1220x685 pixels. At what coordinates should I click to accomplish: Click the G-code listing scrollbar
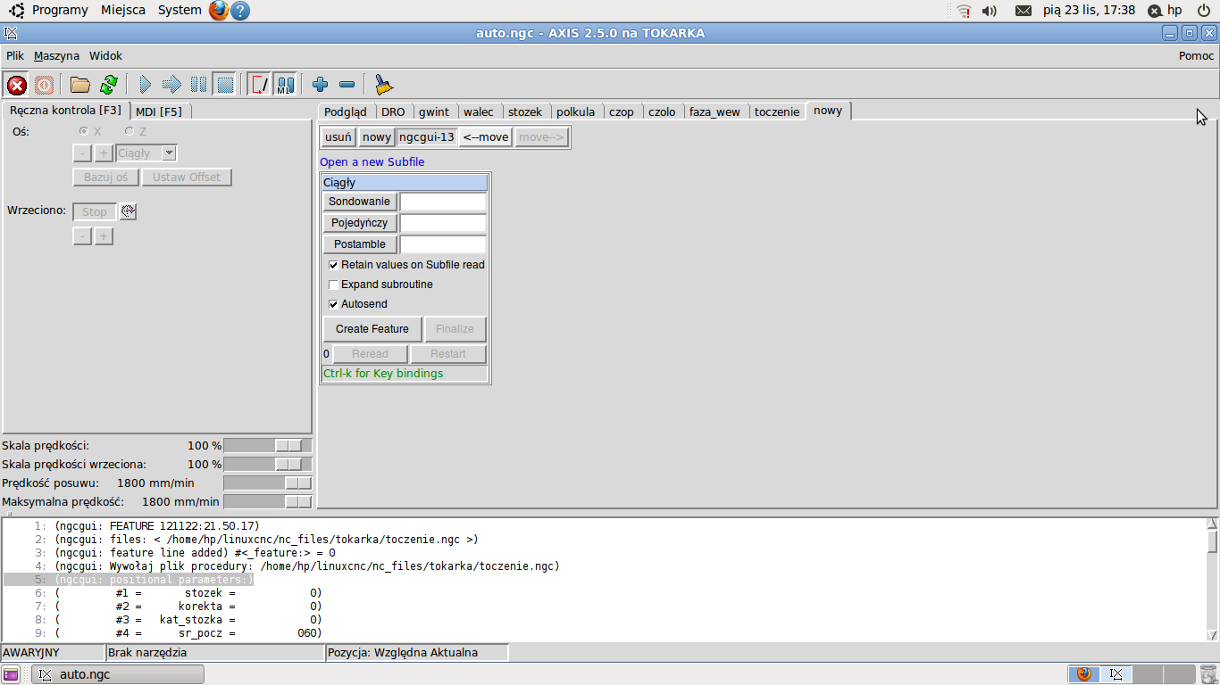1212,579
